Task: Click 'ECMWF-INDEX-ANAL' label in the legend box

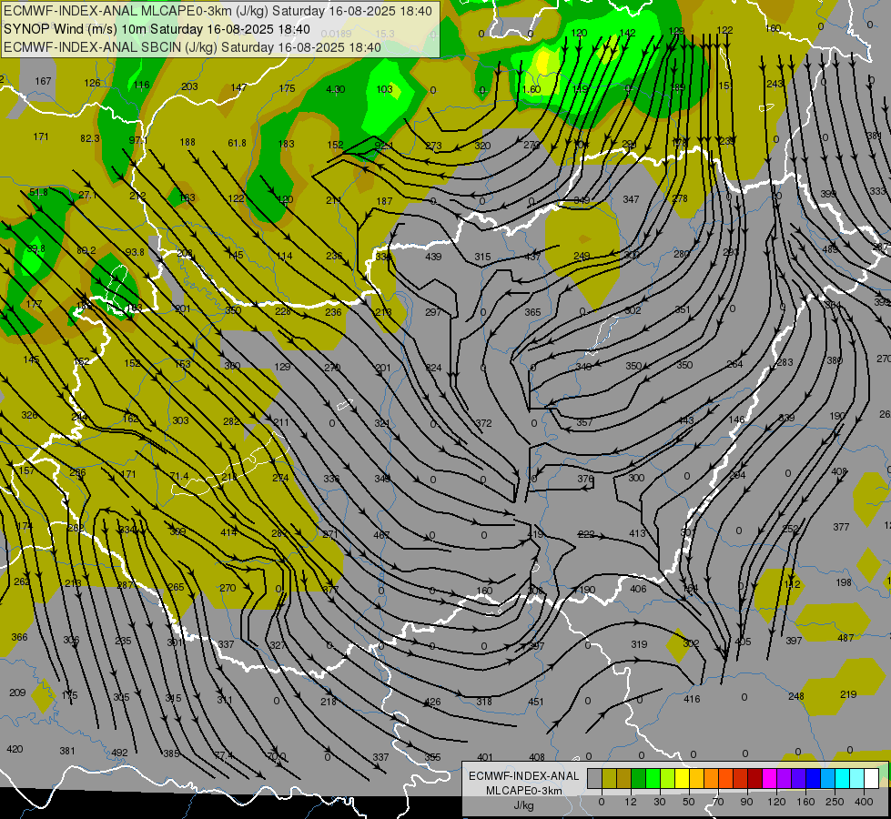Action: [x=524, y=776]
